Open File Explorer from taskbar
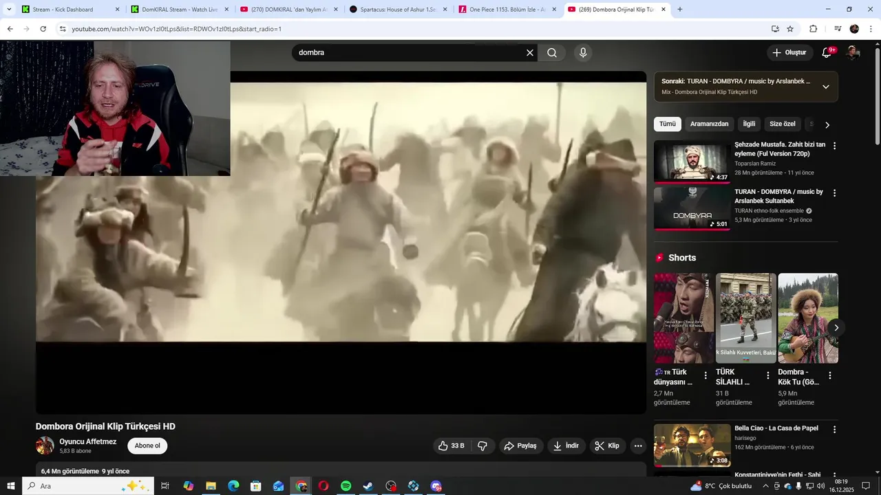The width and height of the screenshot is (881, 495). tap(211, 486)
